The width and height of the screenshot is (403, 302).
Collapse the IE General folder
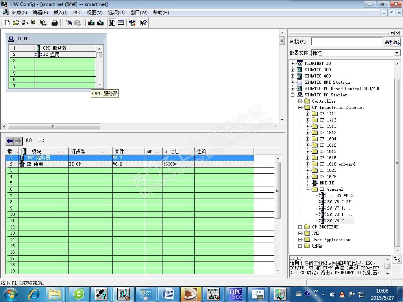(307, 189)
